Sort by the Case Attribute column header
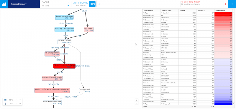The width and height of the screenshot is (236, 109). coord(151,11)
